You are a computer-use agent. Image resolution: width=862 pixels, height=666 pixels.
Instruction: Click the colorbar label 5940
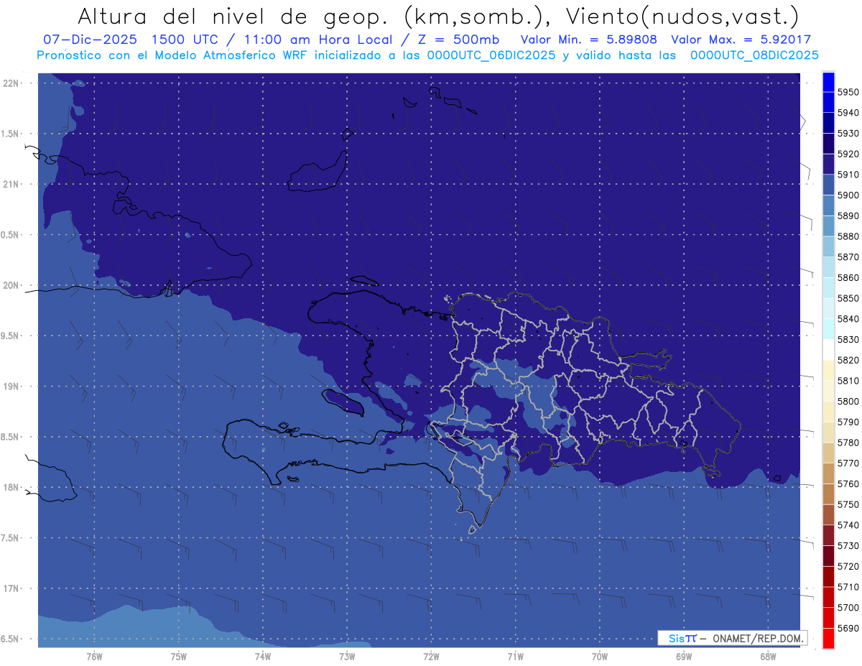848,113
